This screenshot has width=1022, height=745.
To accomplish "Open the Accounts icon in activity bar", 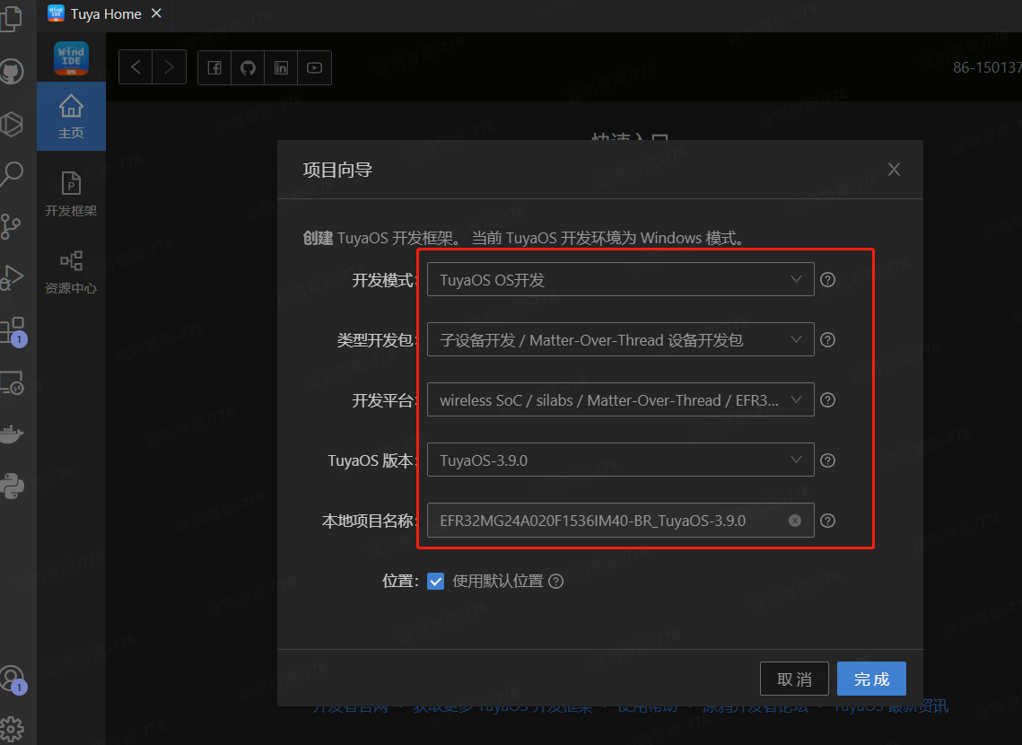I will coord(13,679).
